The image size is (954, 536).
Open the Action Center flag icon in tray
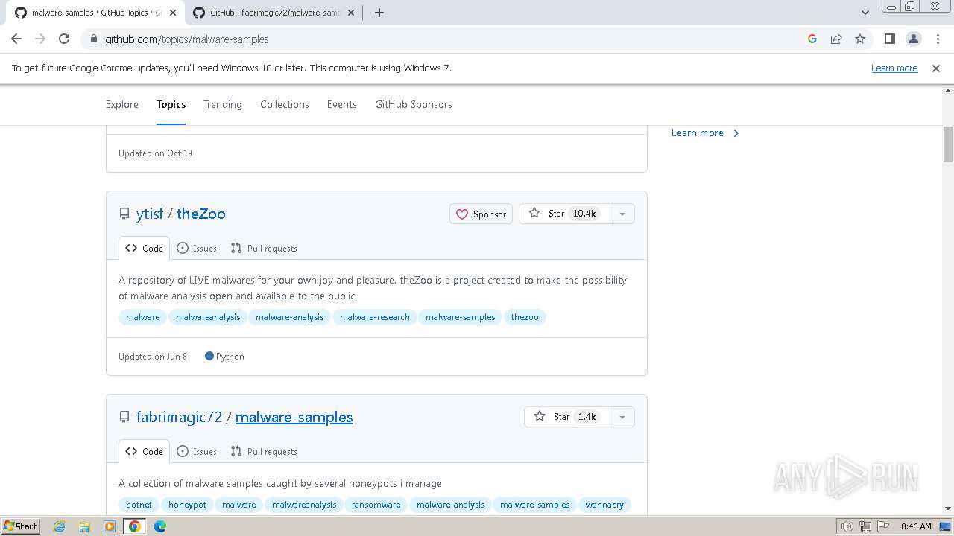(x=884, y=526)
